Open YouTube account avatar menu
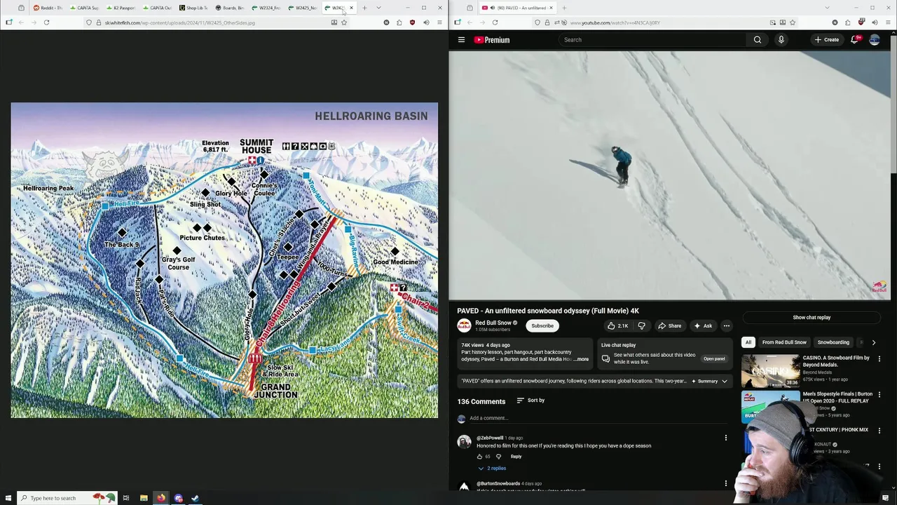897x505 pixels. [x=875, y=40]
